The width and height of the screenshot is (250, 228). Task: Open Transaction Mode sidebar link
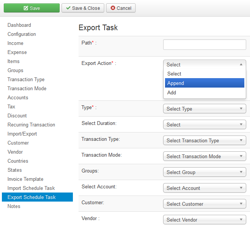[27, 88]
